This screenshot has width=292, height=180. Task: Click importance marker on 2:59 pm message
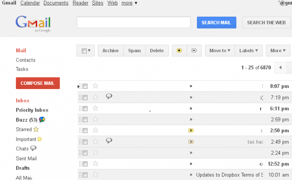click(191, 119)
